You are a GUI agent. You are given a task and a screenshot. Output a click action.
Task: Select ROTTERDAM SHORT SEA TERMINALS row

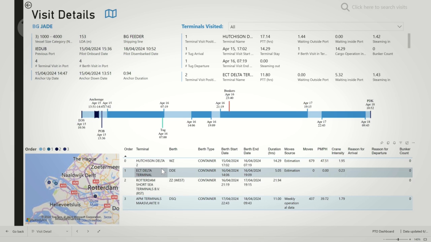pos(267,187)
